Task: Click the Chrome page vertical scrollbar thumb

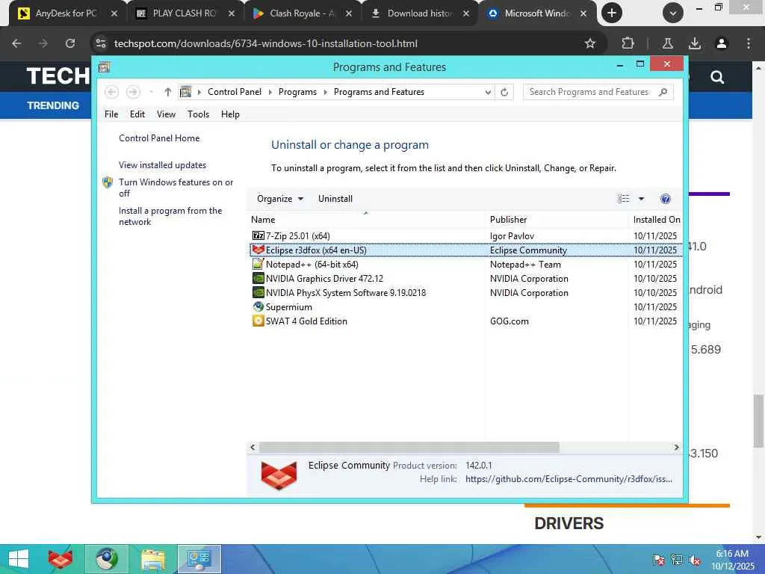Action: pos(758,421)
